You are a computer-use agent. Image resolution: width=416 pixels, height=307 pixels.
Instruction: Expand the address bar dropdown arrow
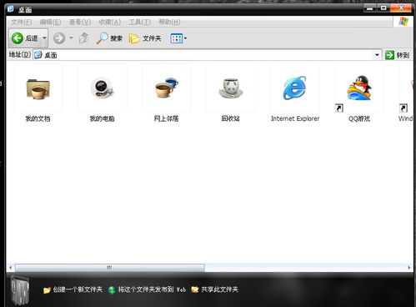coord(377,55)
